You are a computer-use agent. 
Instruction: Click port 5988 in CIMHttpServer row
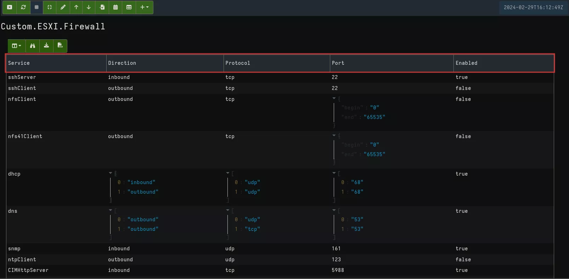pyautogui.click(x=338, y=270)
